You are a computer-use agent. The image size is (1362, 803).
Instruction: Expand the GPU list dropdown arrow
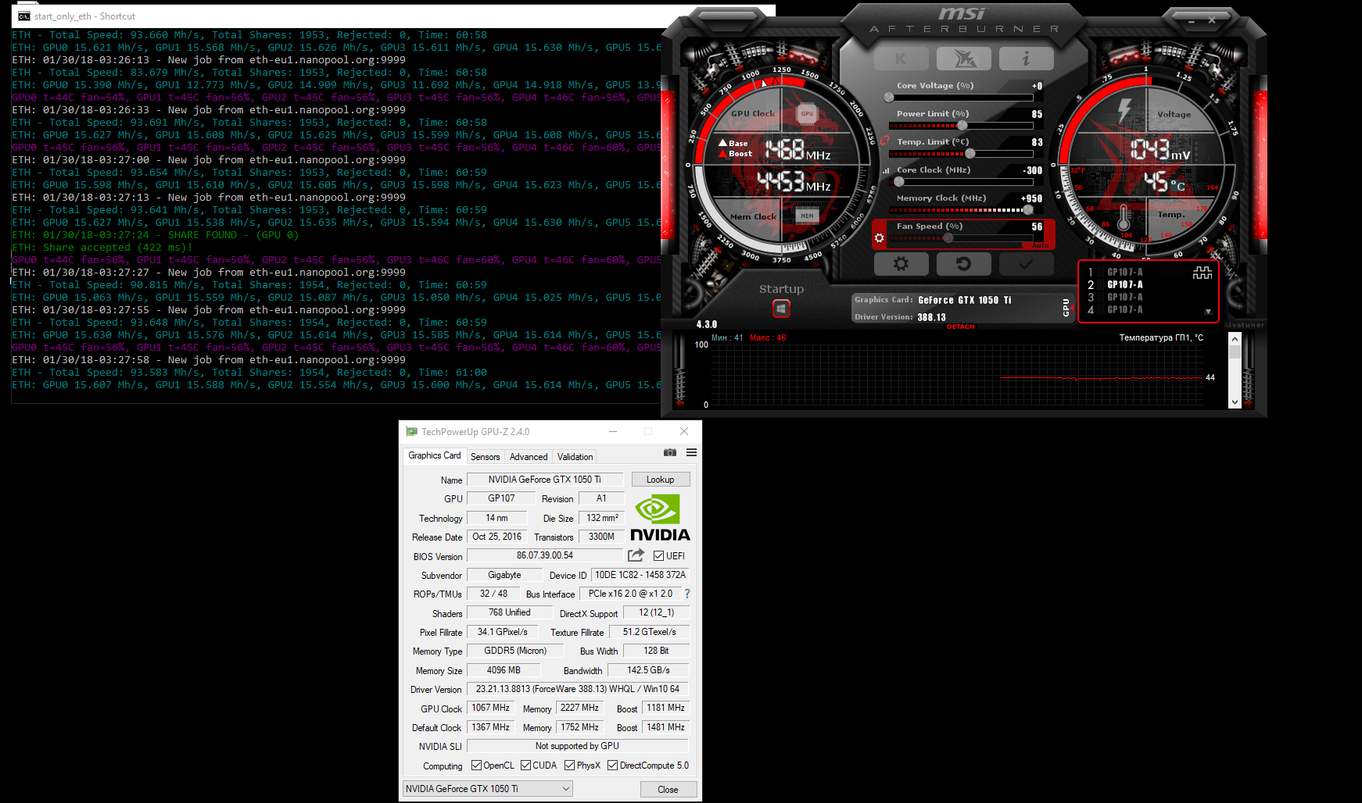click(x=1207, y=310)
